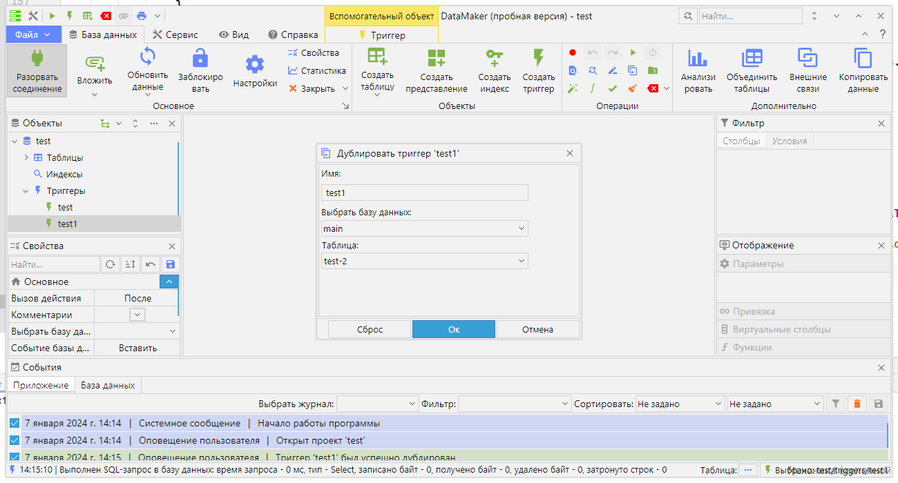The height and width of the screenshot is (483, 898).
Task: Click Обновить данные refresh icon
Action: (x=148, y=56)
